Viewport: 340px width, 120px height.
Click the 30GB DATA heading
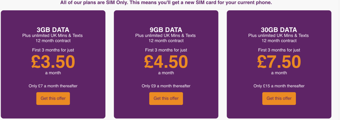tap(279, 30)
